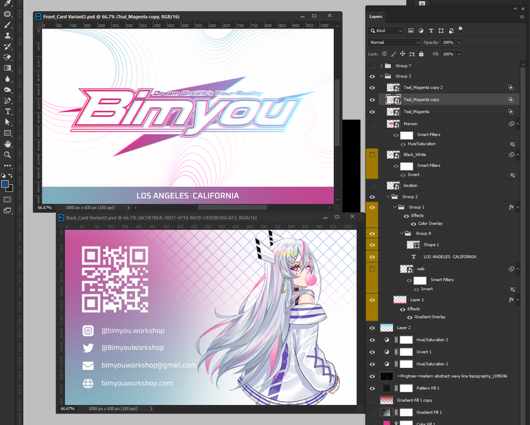Click the foreground color swatch
Image resolution: width=530 pixels, height=425 pixels.
[5, 184]
